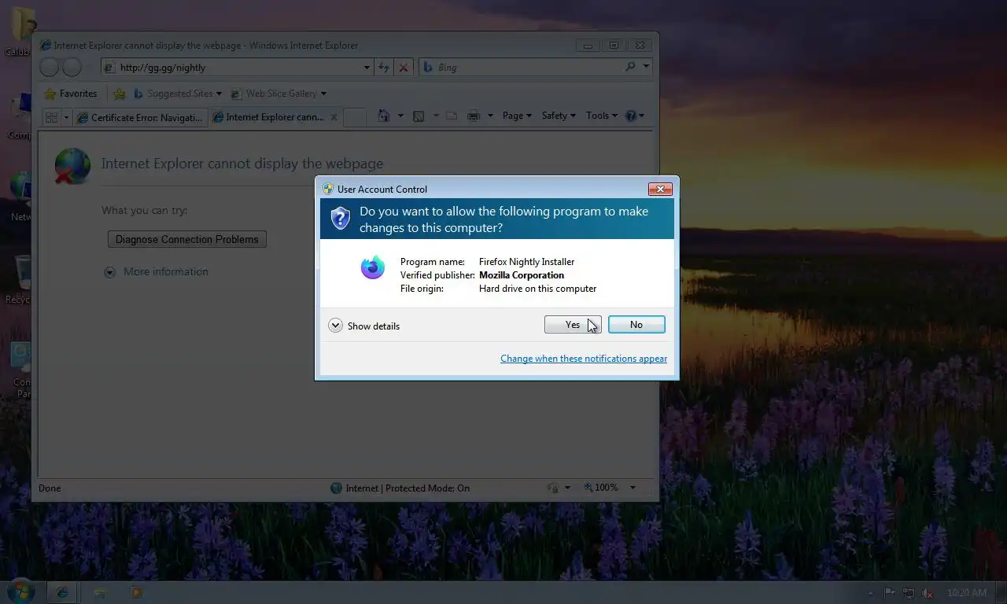Open the Help question mark menu
Viewport: 1007px width, 604px height.
tap(634, 116)
